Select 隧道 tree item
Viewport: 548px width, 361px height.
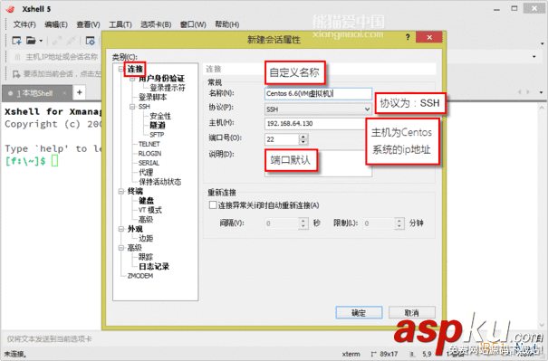tap(158, 126)
